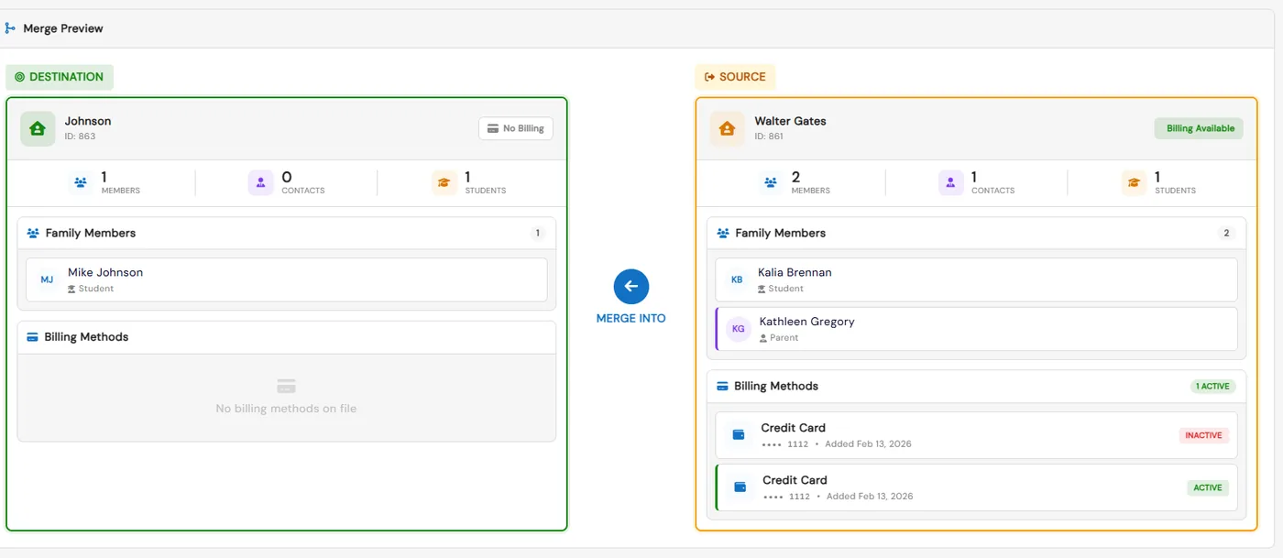Click destination Billing Methods card icon
This screenshot has width=1283, height=558.
tap(32, 337)
